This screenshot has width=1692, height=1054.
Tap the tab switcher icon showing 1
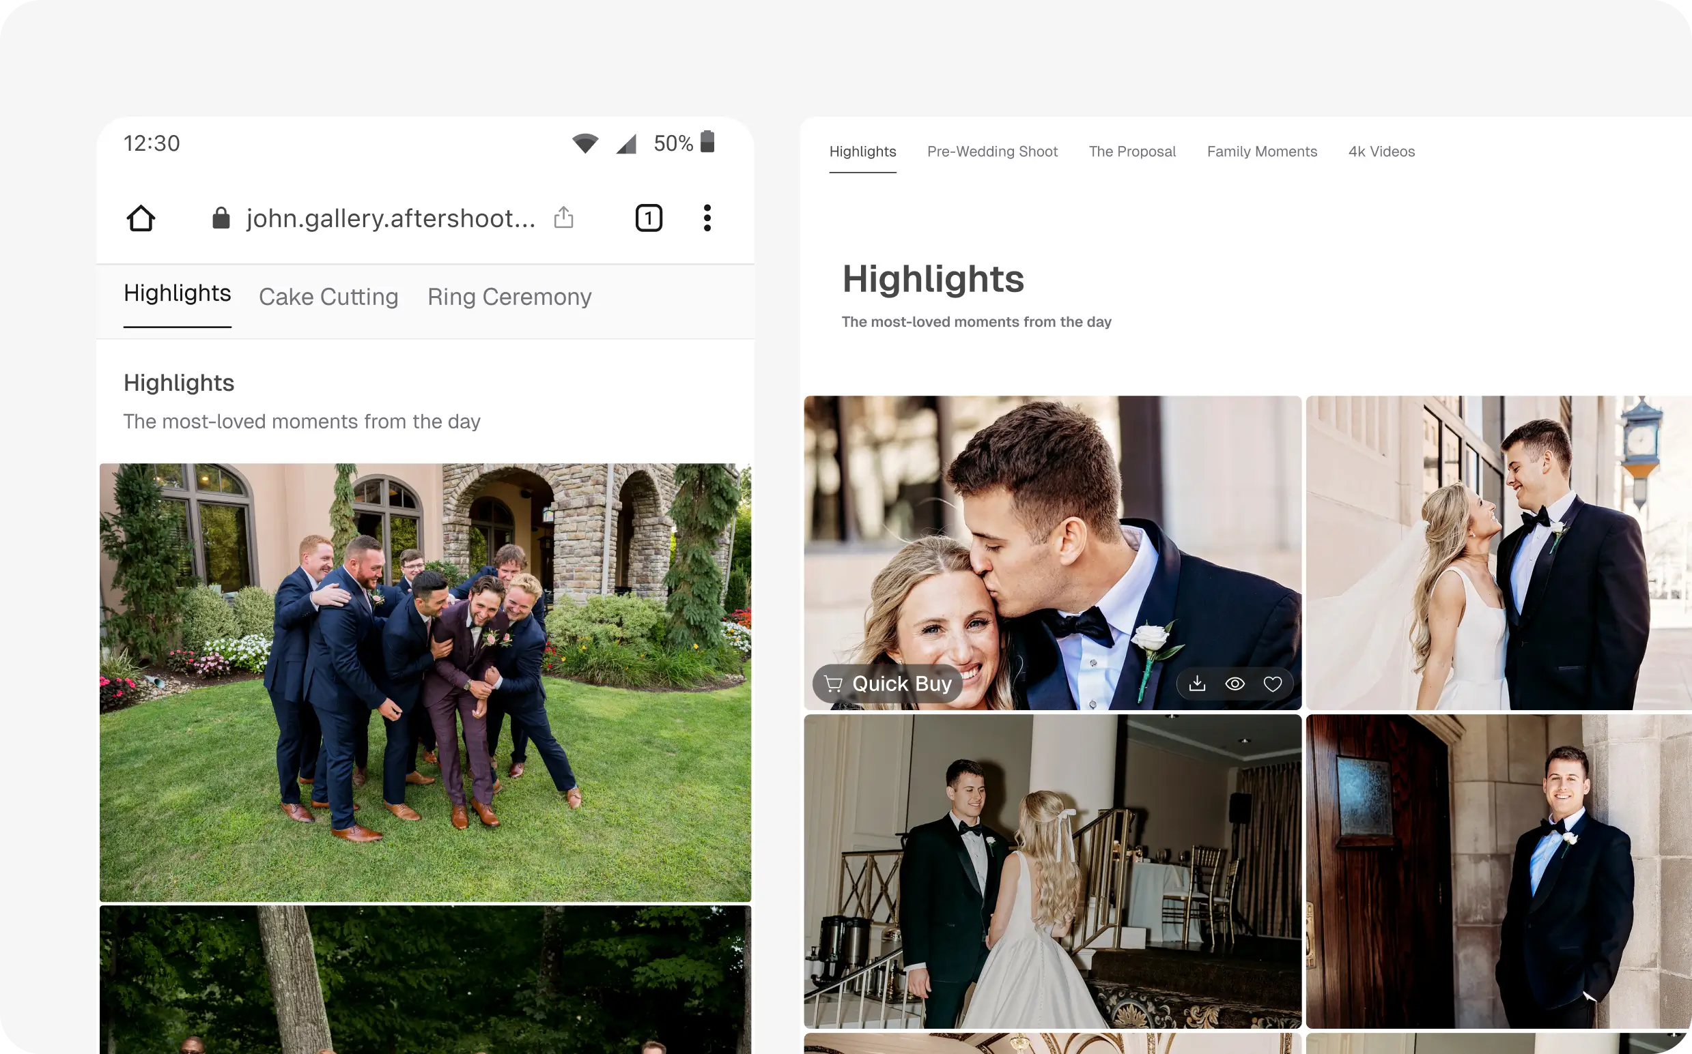coord(648,218)
